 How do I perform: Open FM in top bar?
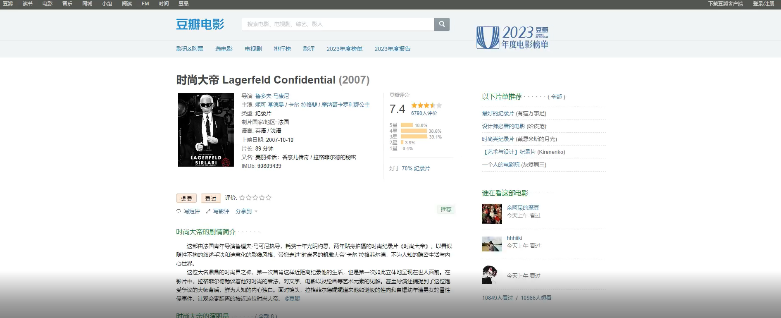pos(145,4)
